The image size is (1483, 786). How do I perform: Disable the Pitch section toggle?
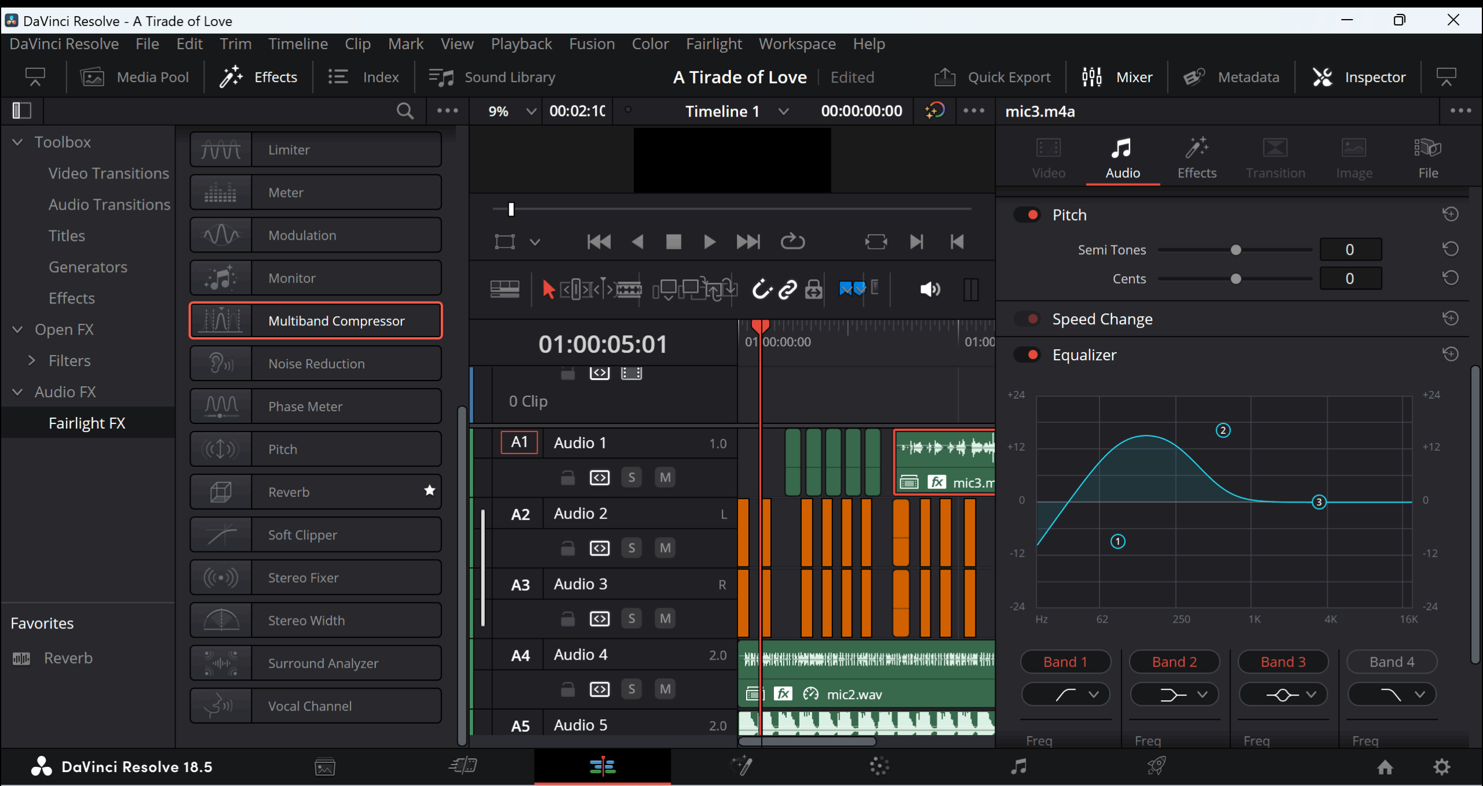1028,215
